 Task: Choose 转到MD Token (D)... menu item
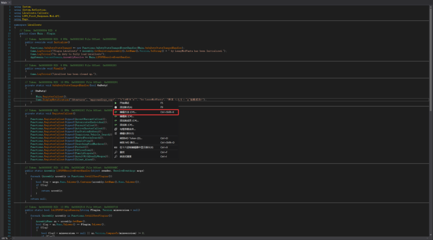coord(145,138)
